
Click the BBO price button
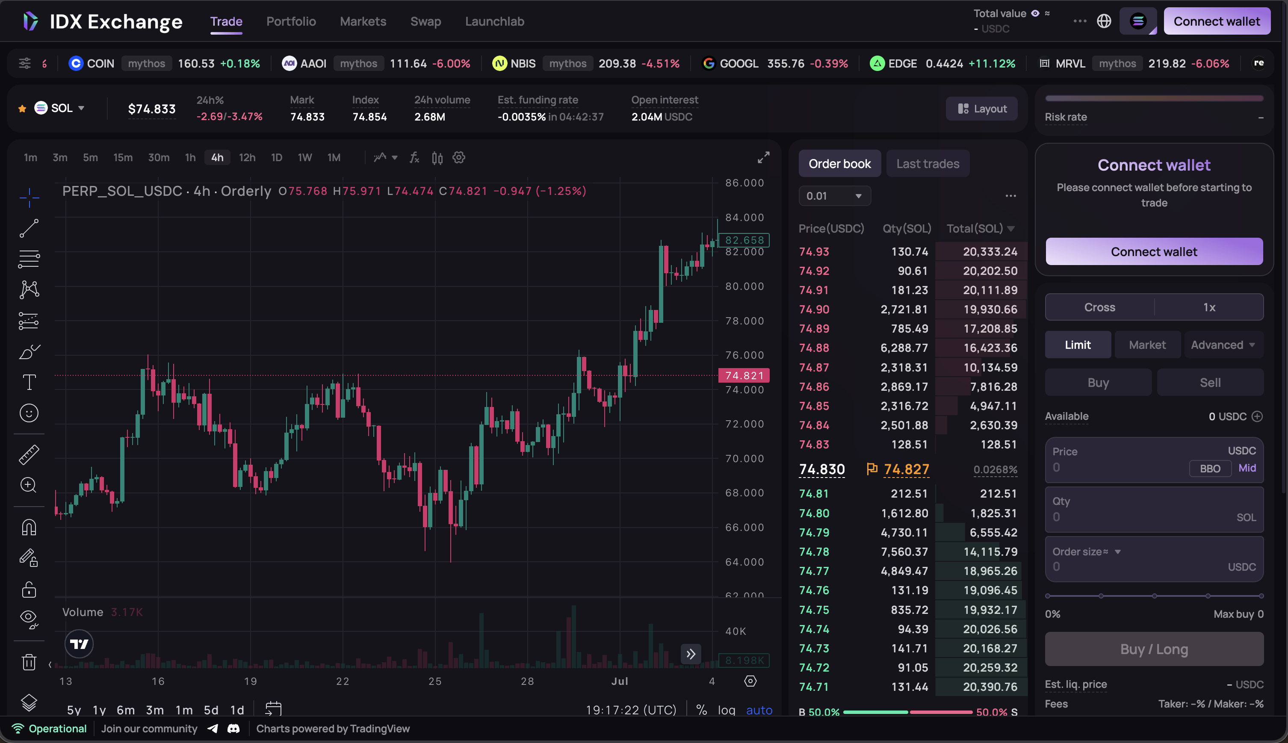[1210, 469]
